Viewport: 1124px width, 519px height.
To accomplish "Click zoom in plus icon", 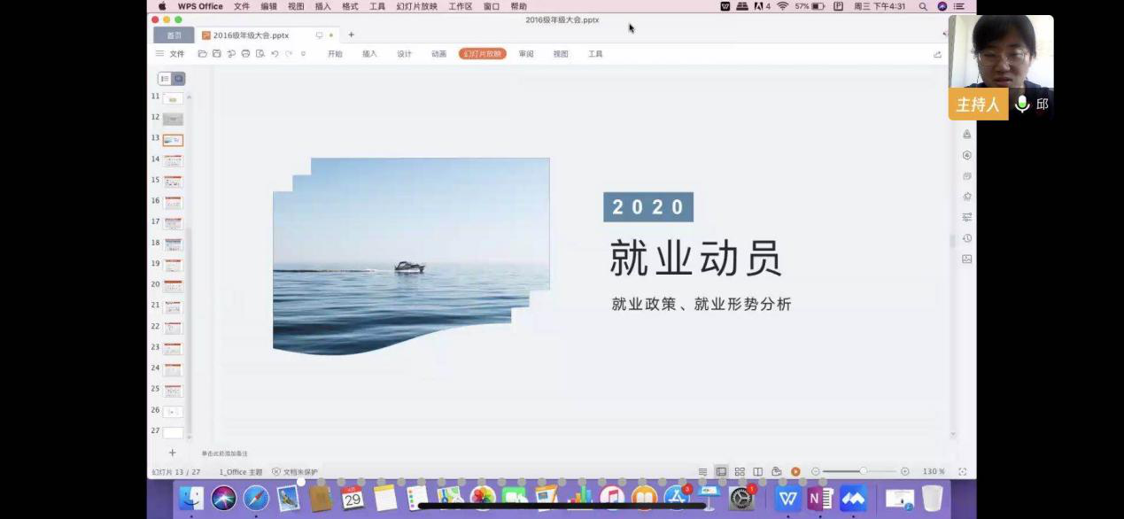I will [x=904, y=472].
